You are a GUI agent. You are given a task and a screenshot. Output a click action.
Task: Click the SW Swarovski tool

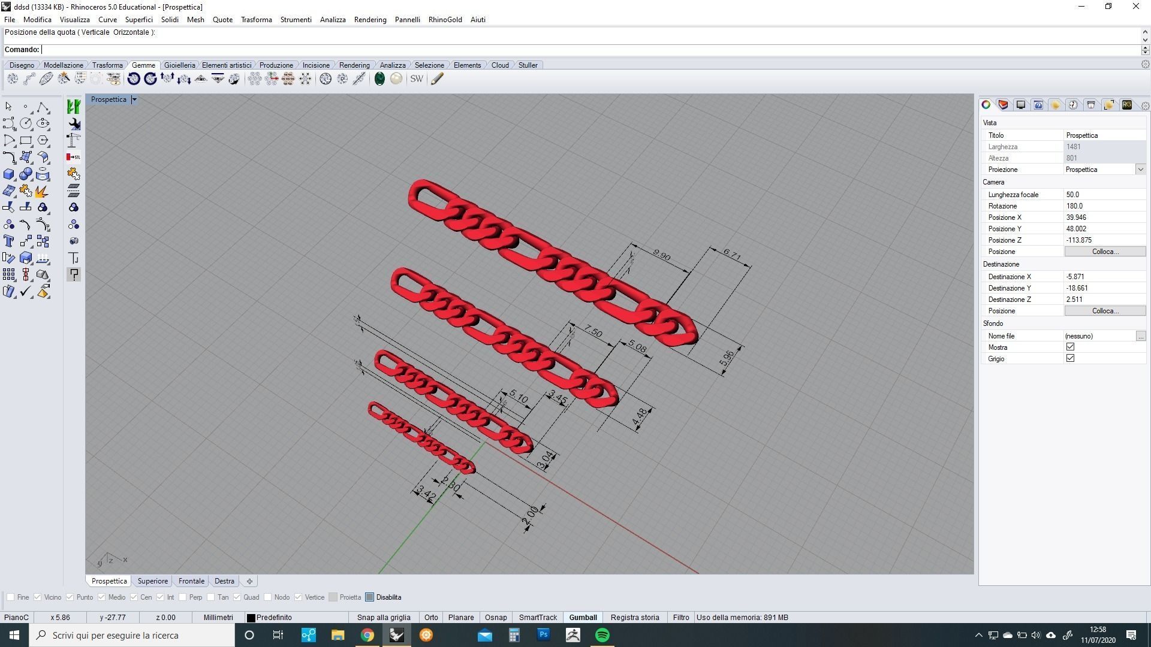tap(417, 78)
